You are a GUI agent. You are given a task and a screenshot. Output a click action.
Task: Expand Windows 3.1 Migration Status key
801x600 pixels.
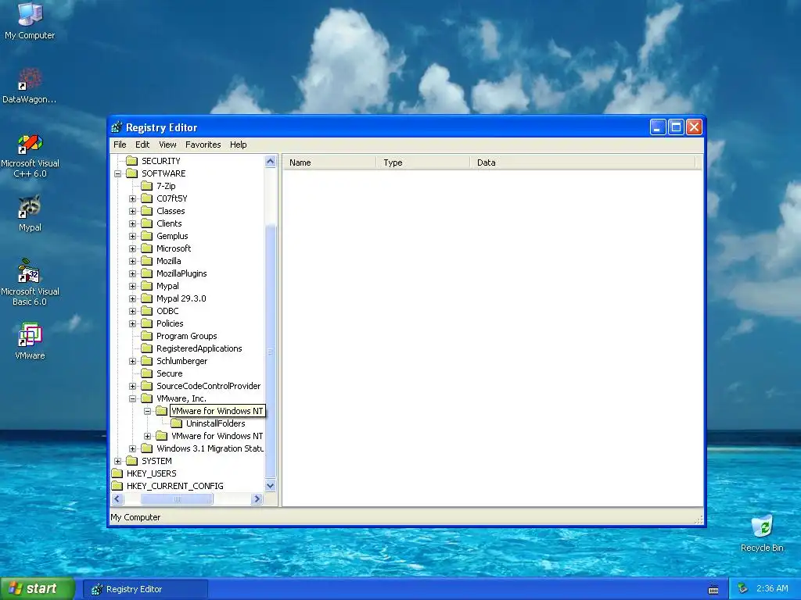click(133, 448)
